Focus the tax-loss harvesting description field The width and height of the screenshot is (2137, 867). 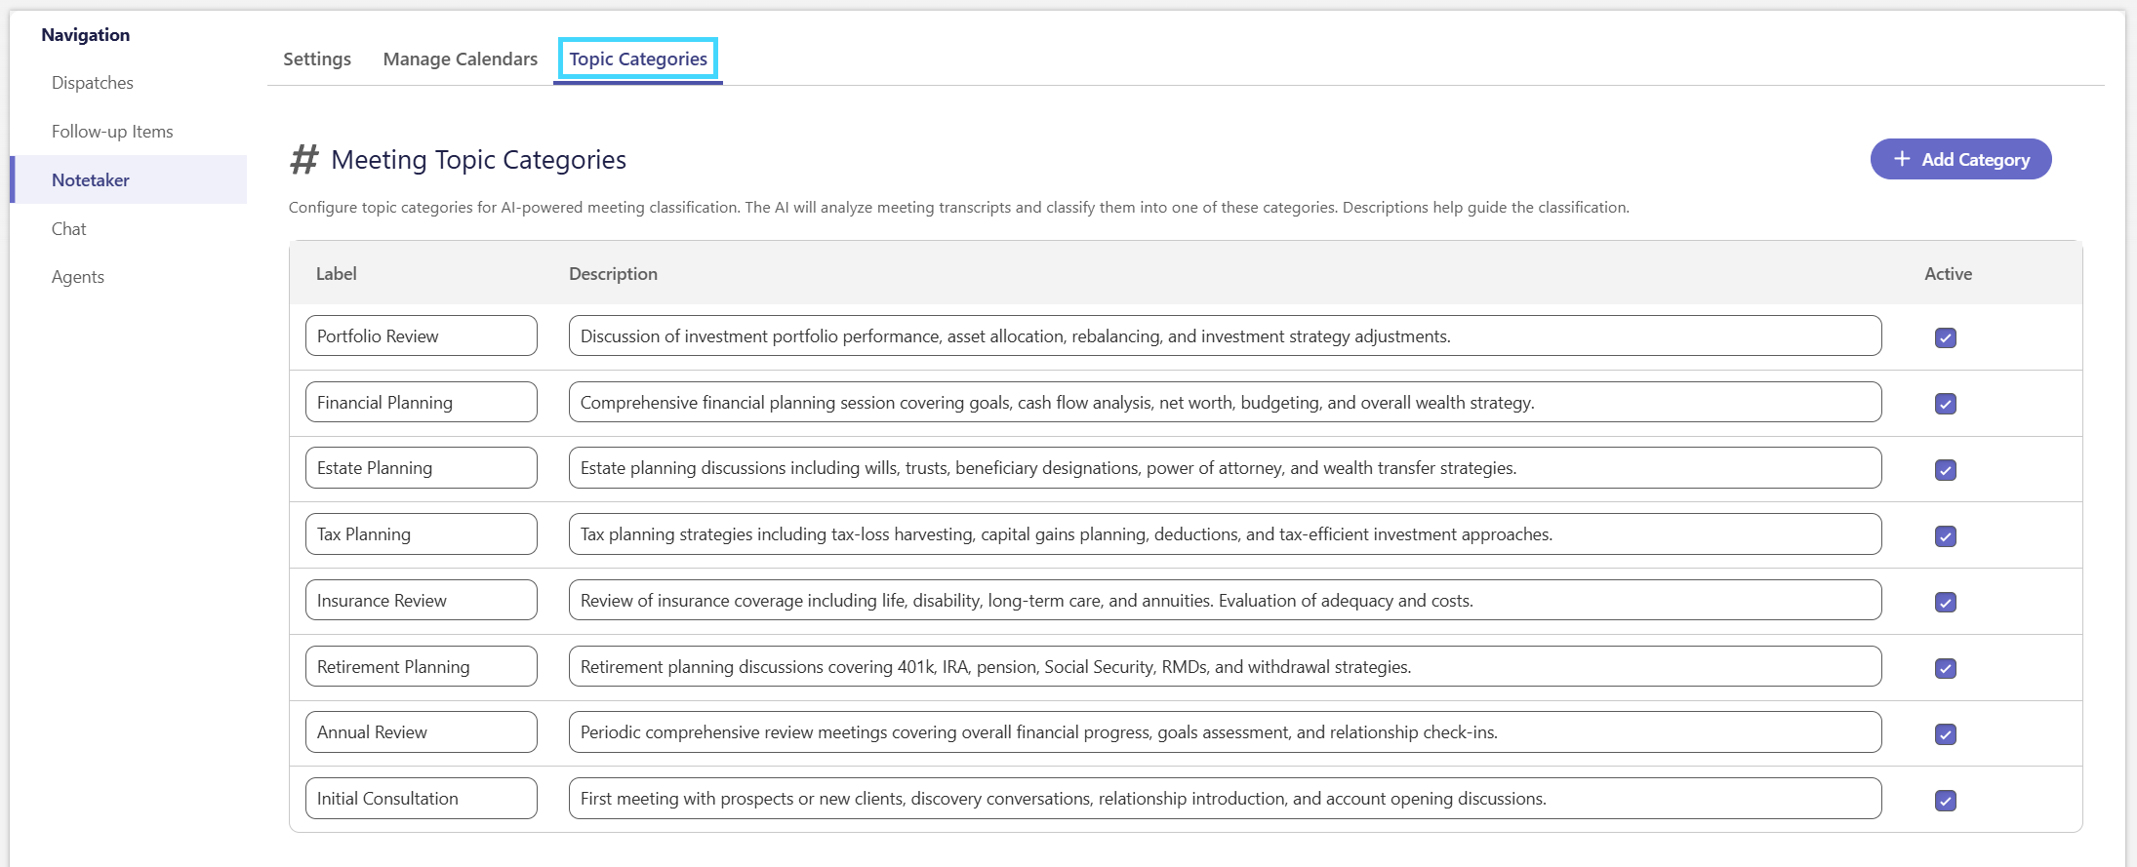(1226, 533)
